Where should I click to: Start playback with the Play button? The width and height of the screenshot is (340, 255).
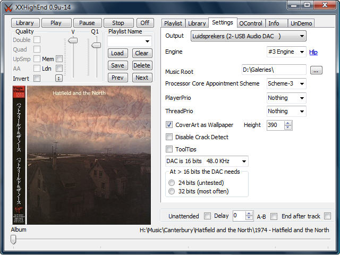click(56, 23)
